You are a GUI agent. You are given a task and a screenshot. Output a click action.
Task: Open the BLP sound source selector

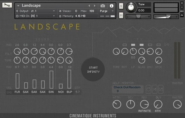tap(69, 92)
